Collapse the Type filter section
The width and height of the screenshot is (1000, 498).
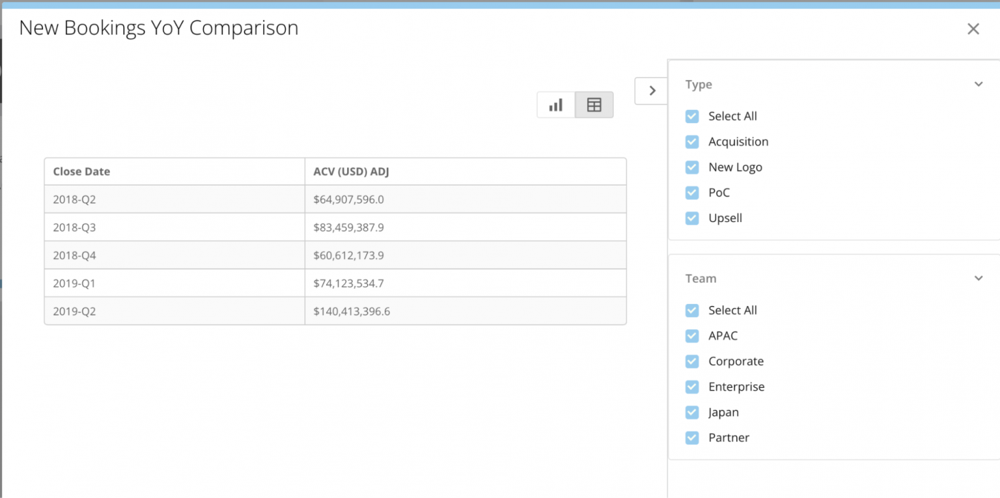(x=978, y=84)
